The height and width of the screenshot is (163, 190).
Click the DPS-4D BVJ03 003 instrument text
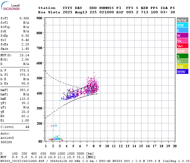[x=114, y=161]
